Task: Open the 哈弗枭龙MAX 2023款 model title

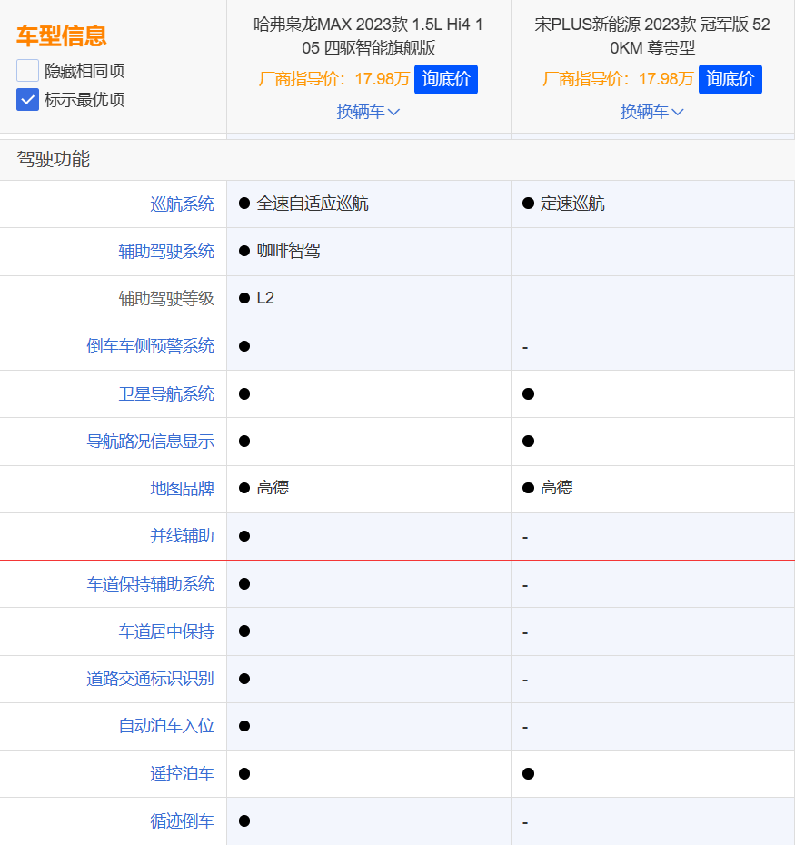Action: tap(369, 36)
